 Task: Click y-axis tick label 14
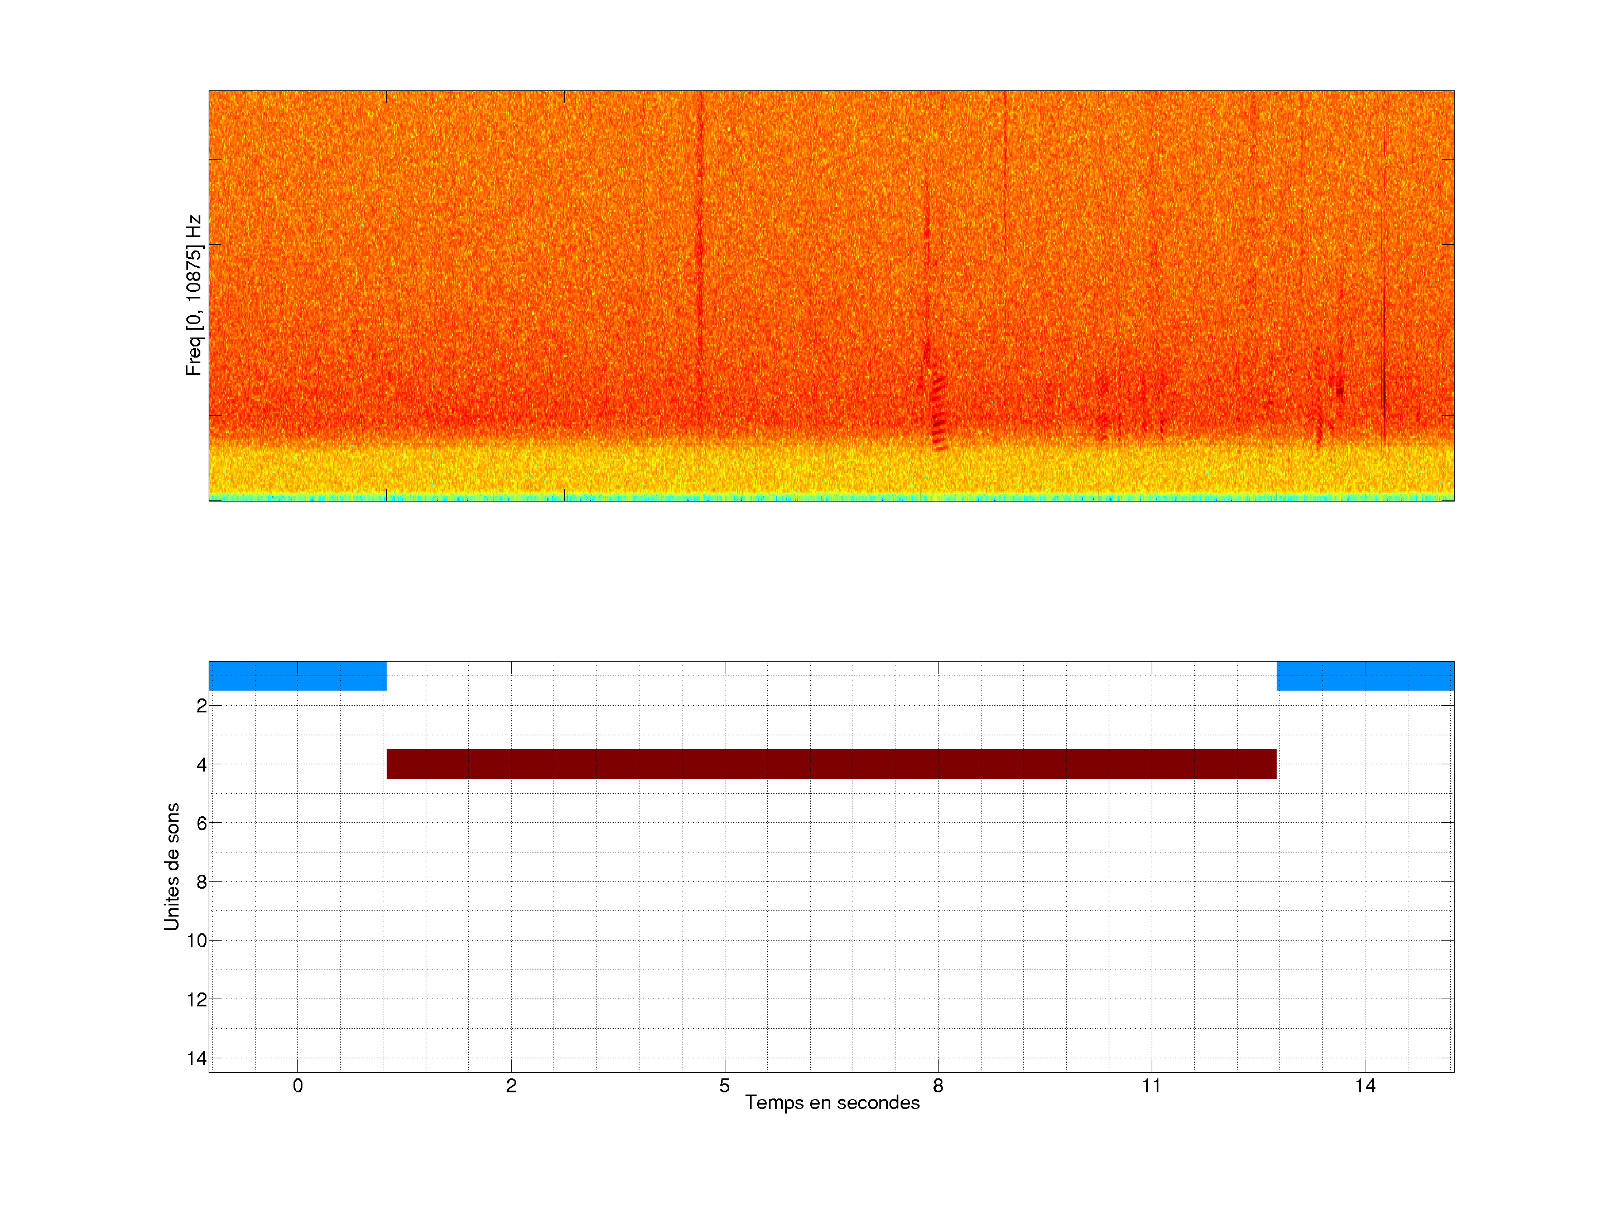tap(197, 1058)
